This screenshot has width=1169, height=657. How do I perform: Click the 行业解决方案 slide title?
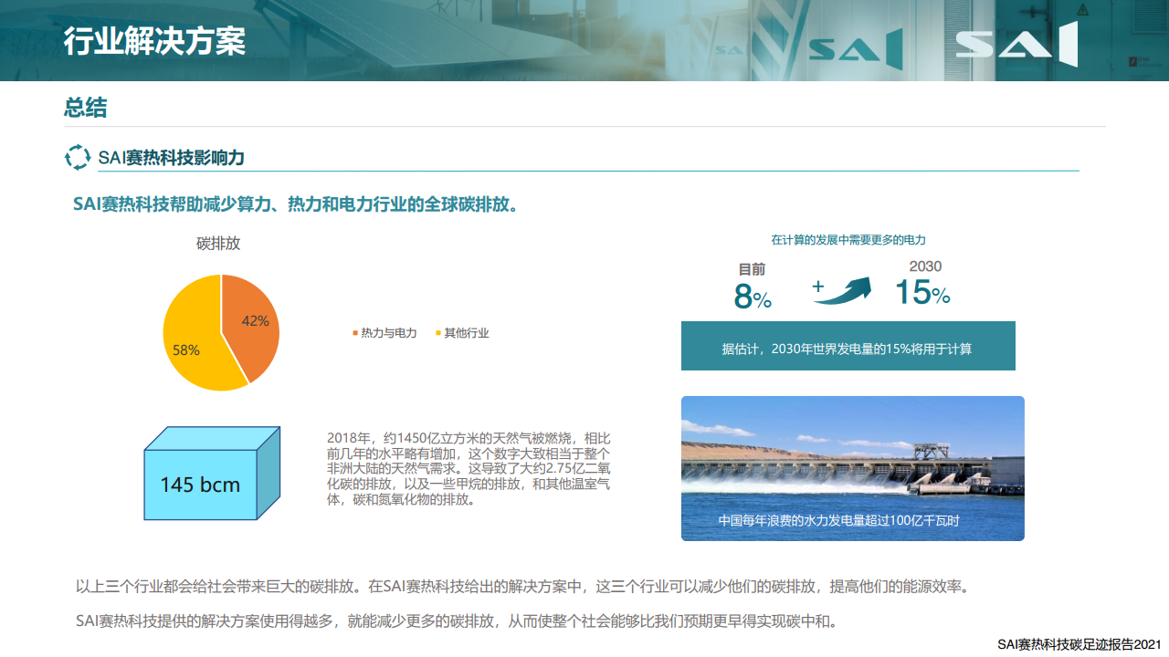click(154, 41)
